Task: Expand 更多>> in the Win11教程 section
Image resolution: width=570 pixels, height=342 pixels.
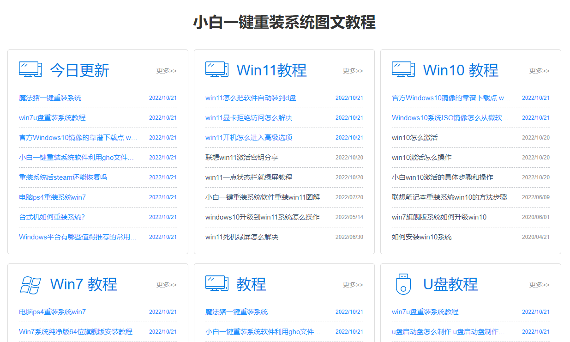Action: pos(353,71)
